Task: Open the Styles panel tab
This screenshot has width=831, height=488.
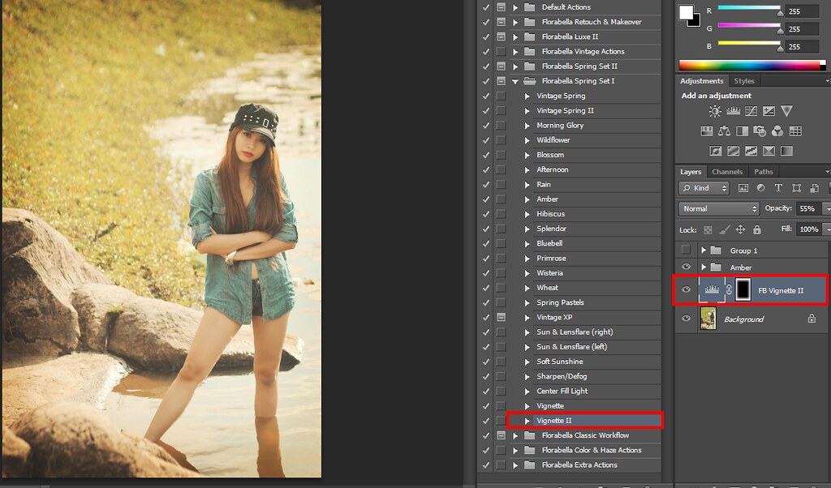Action: [743, 81]
